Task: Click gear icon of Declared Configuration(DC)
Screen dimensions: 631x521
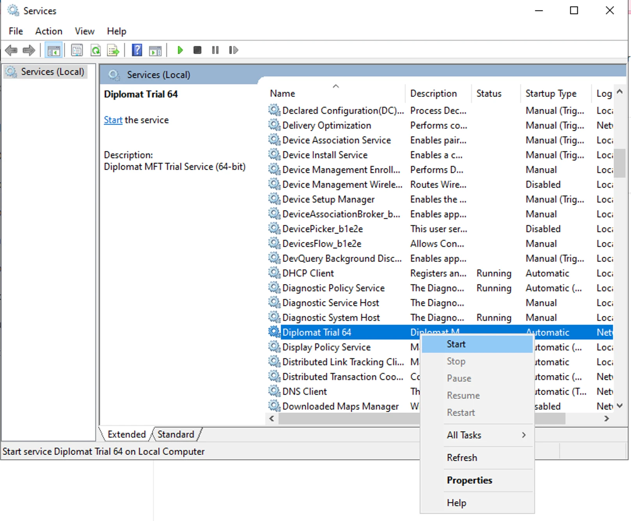Action: 275,110
